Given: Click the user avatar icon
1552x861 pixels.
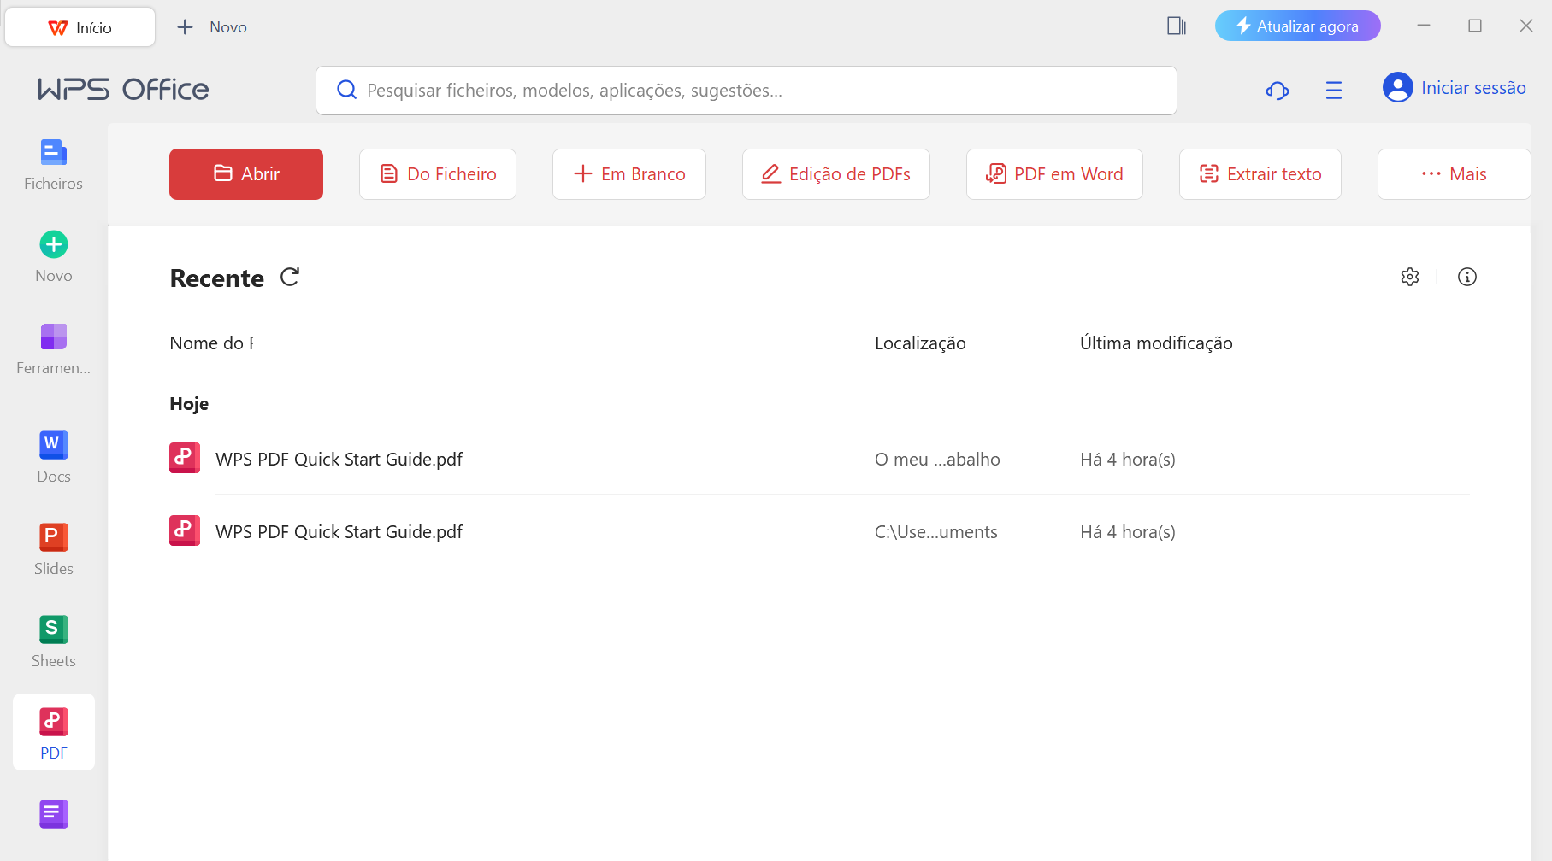Looking at the screenshot, I should pyautogui.click(x=1398, y=87).
